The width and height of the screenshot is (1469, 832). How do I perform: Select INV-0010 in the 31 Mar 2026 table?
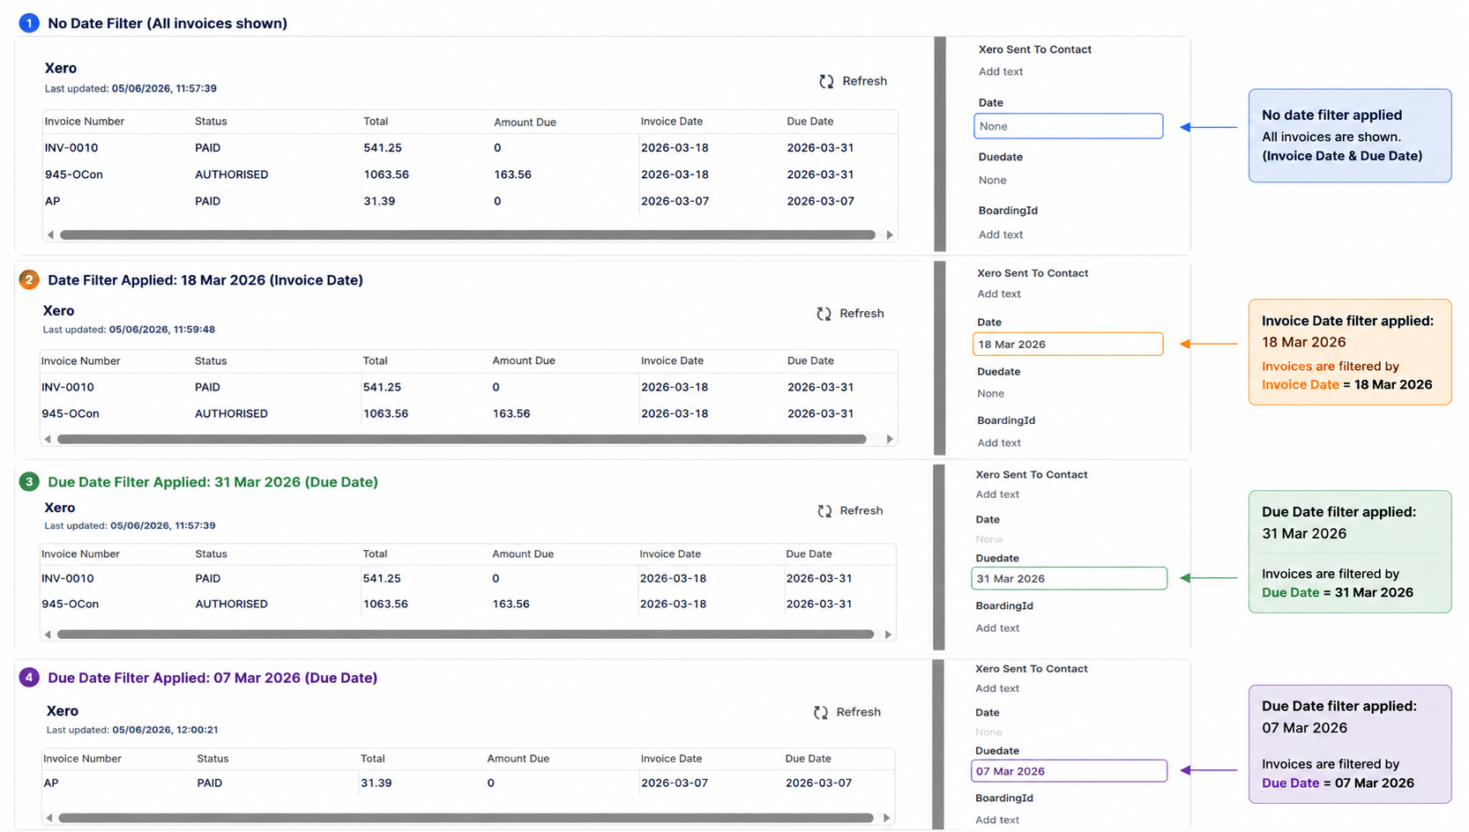(68, 578)
